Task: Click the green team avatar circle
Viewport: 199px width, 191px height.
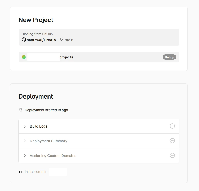Action: click(x=24, y=57)
